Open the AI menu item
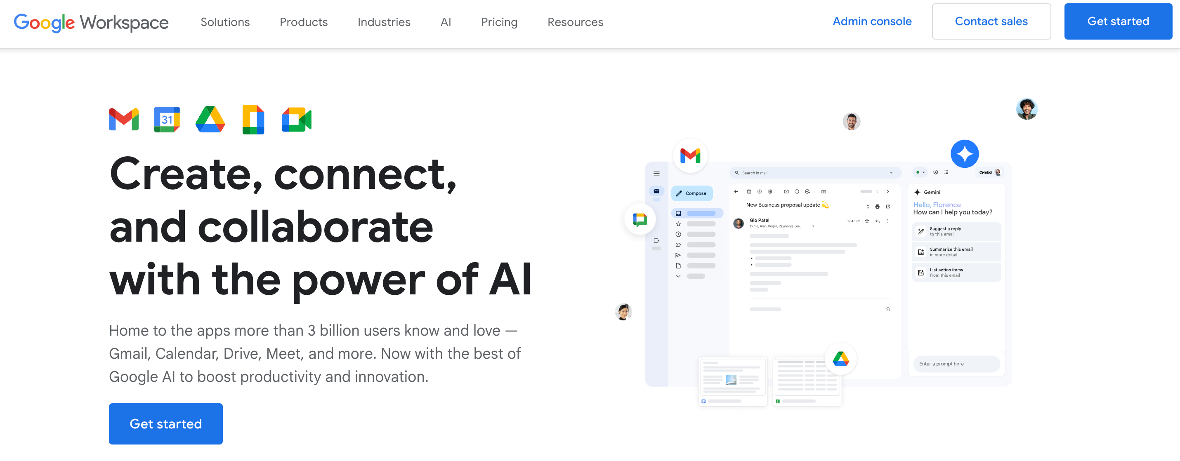Screen dimensions: 1180x461 (446, 22)
